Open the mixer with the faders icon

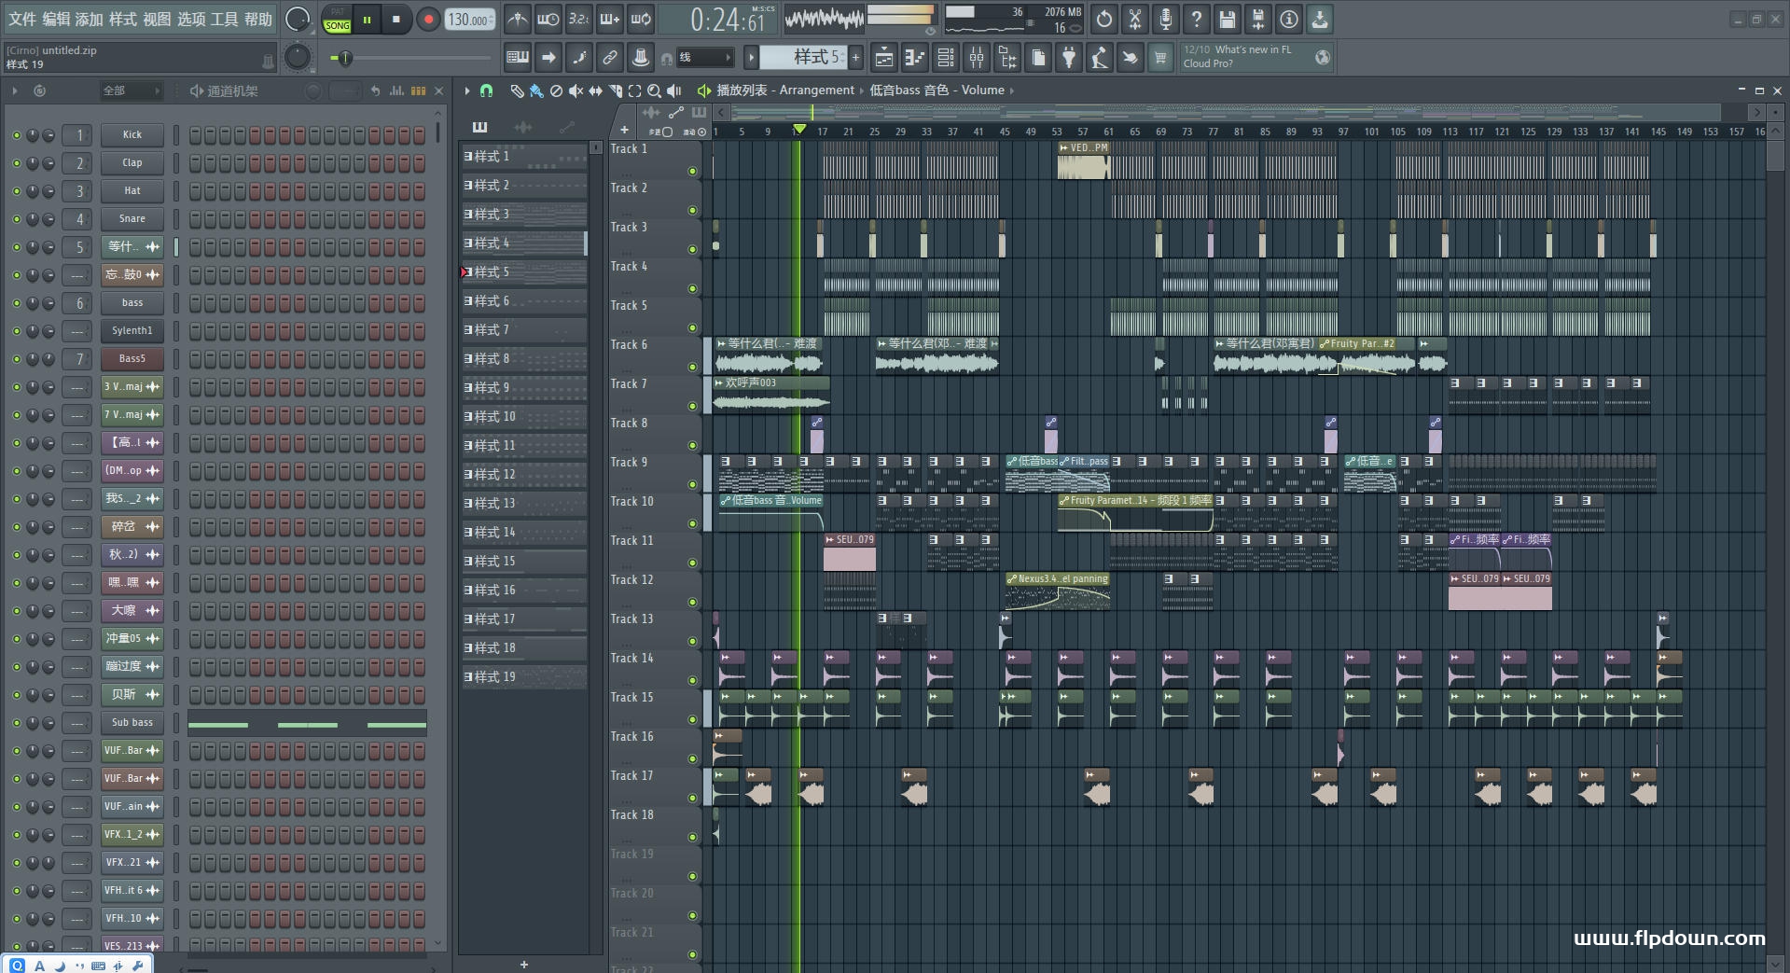(x=977, y=58)
